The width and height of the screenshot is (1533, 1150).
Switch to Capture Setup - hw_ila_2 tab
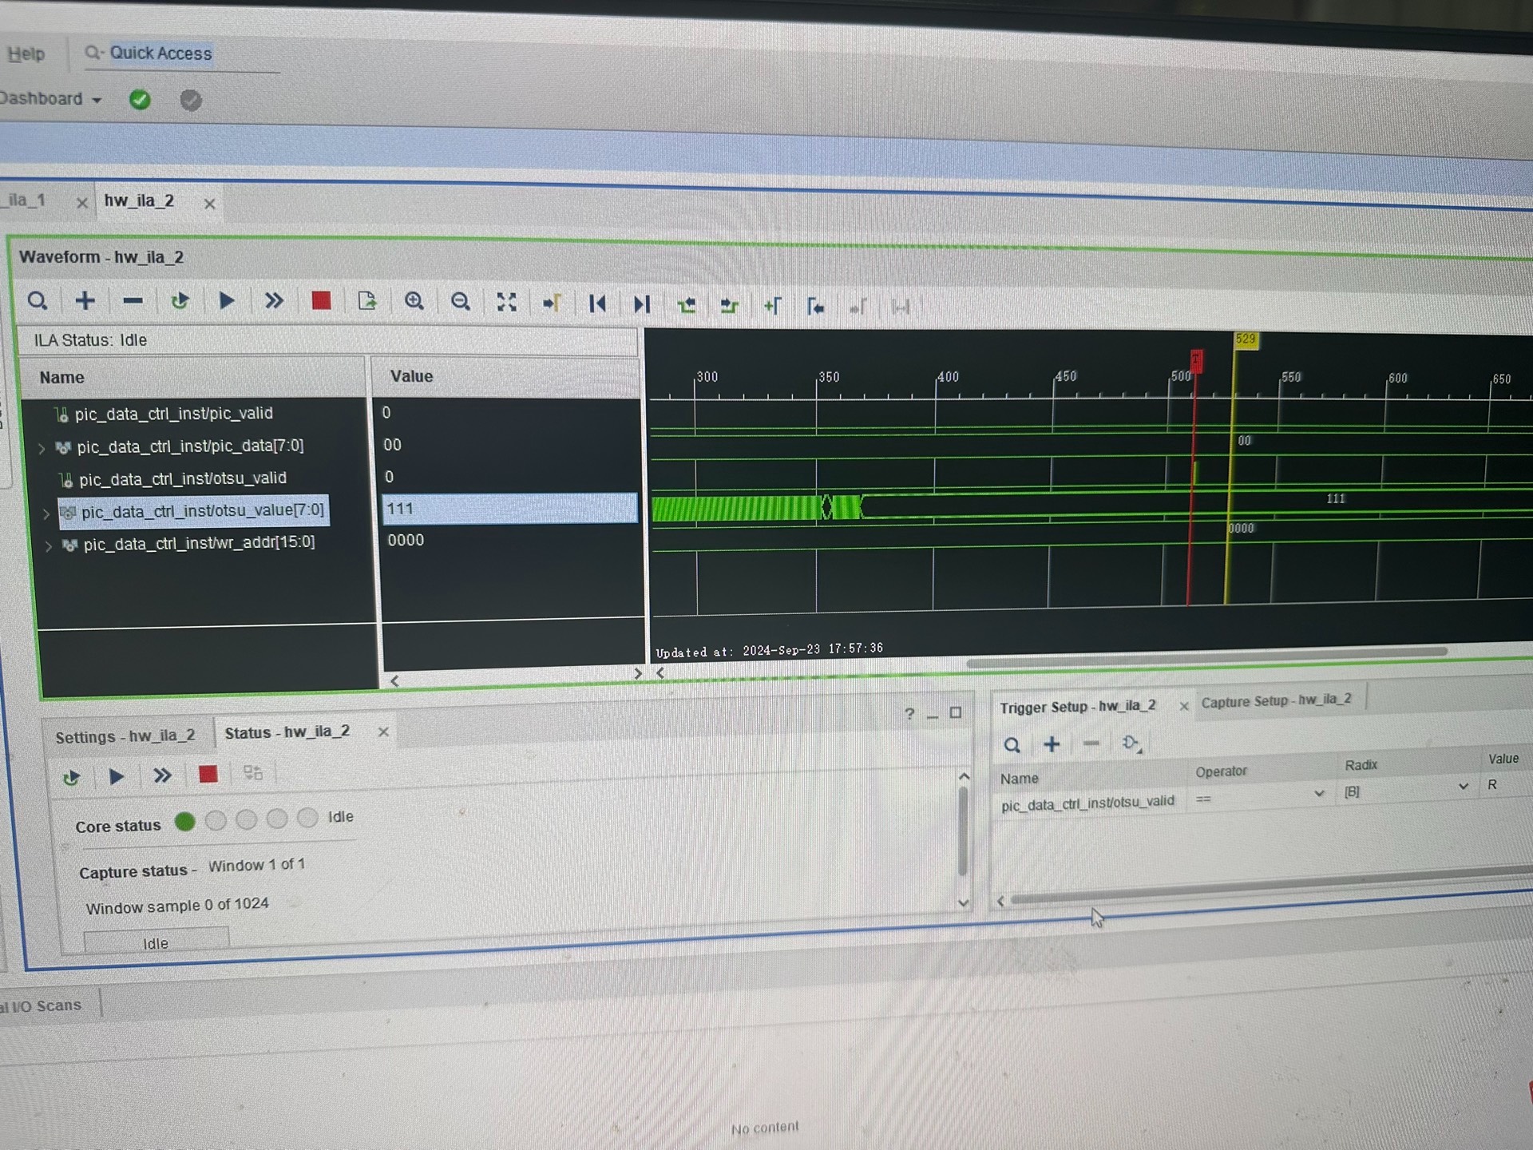1276,700
